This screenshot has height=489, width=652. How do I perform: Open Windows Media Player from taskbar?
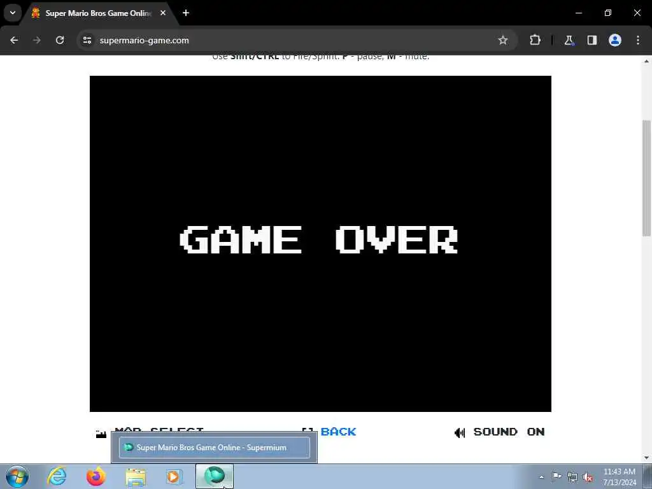(x=174, y=476)
